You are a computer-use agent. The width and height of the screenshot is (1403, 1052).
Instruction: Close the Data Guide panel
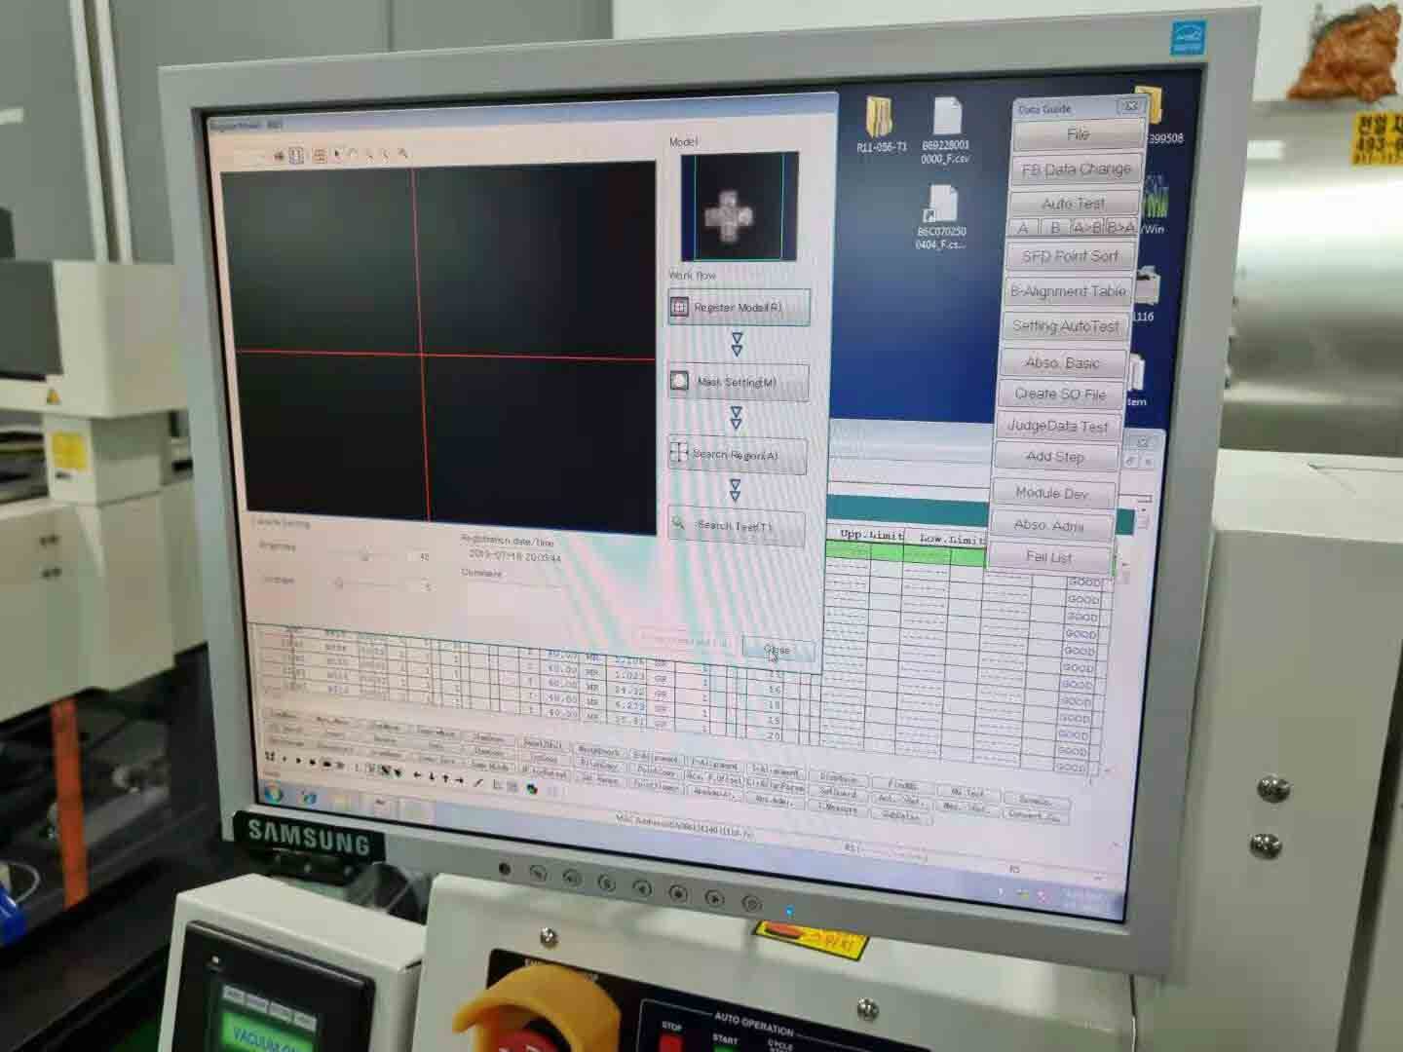[x=1131, y=106]
